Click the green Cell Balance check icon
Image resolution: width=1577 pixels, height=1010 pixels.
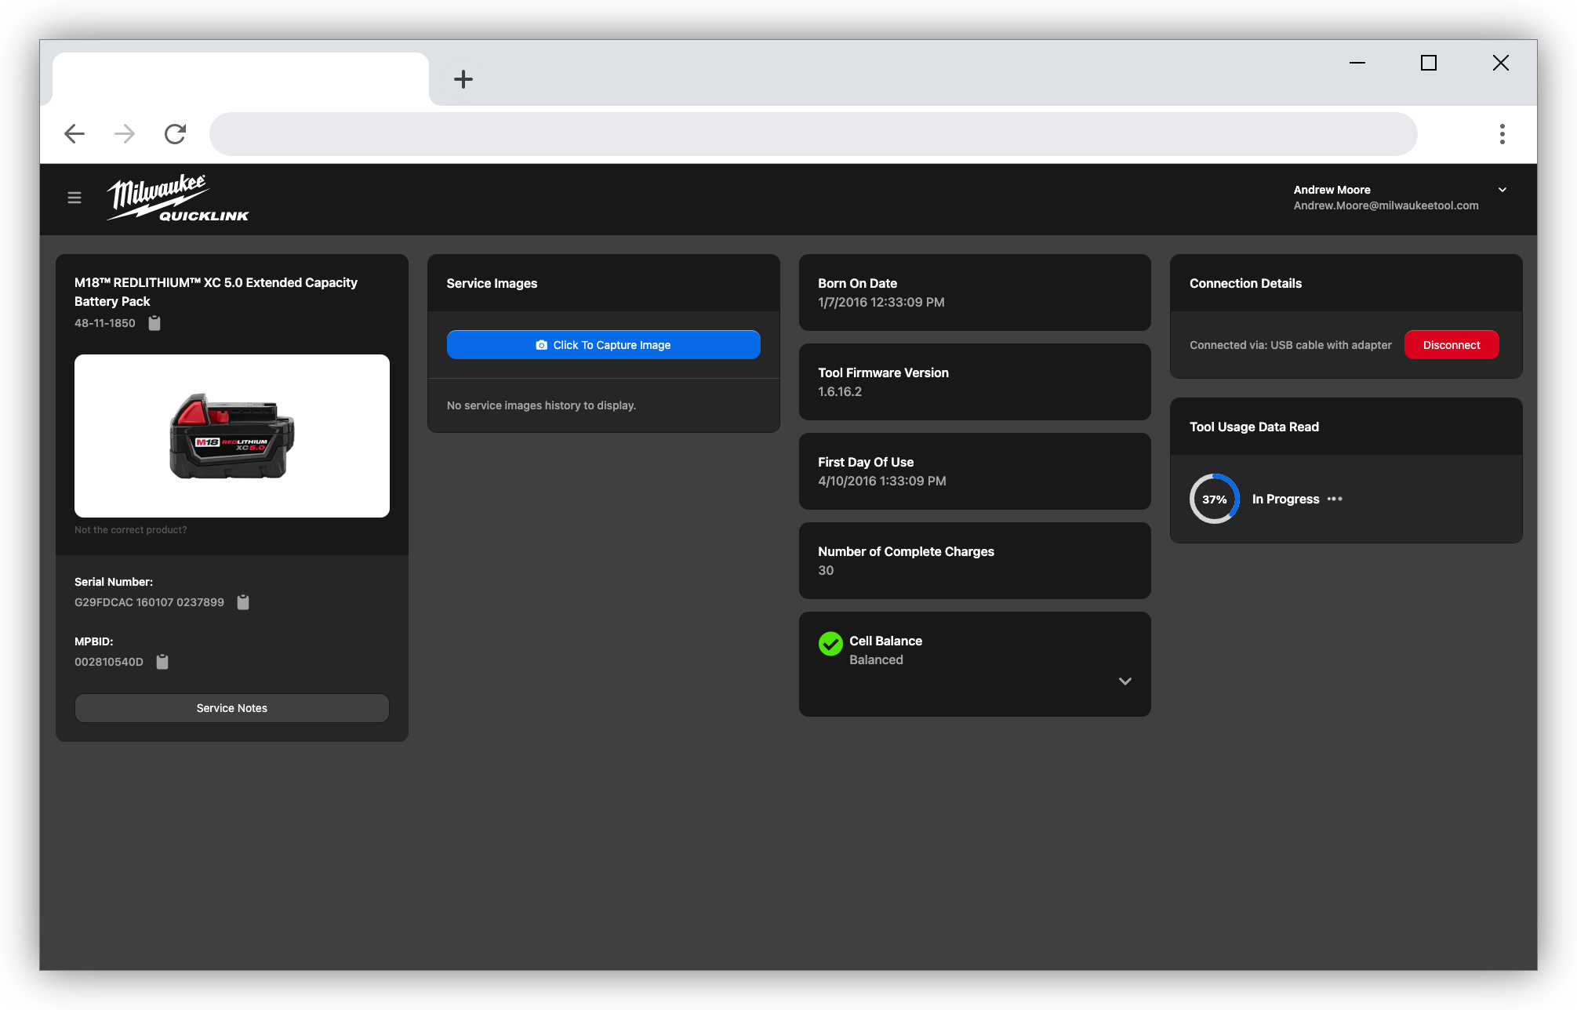click(x=830, y=644)
